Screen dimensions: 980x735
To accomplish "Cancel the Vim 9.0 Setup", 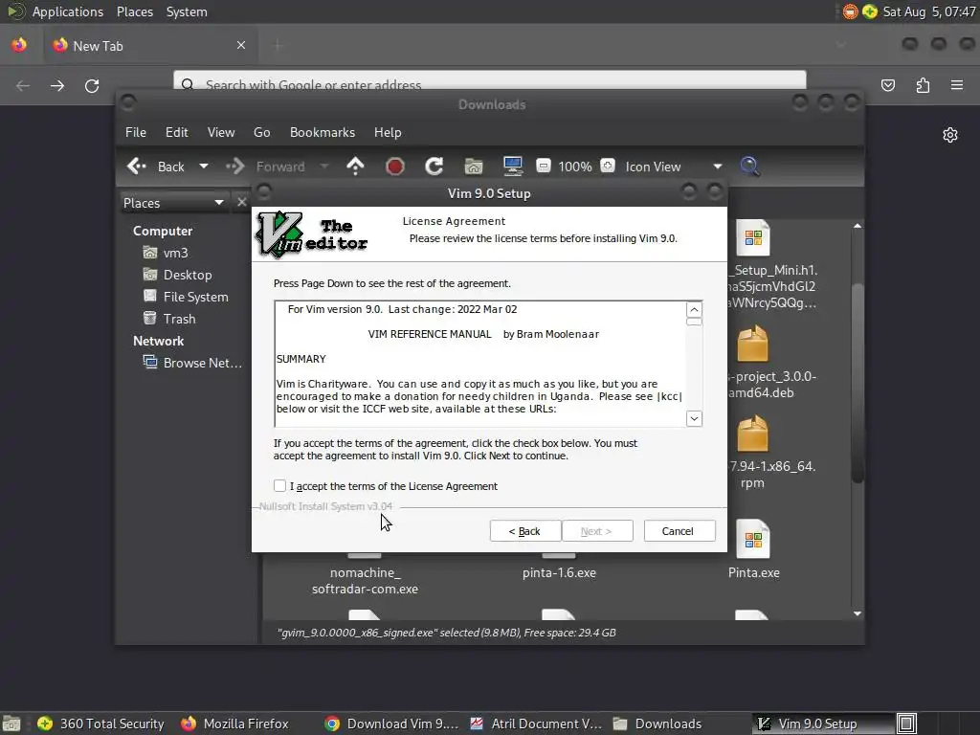I will point(679,530).
